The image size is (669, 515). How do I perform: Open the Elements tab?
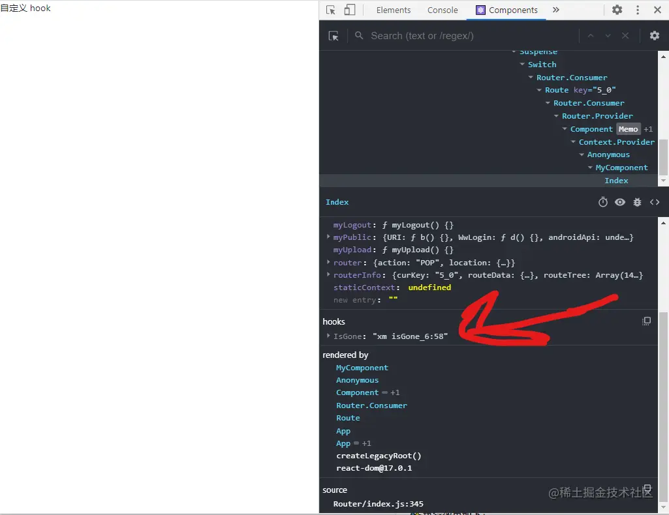point(394,10)
